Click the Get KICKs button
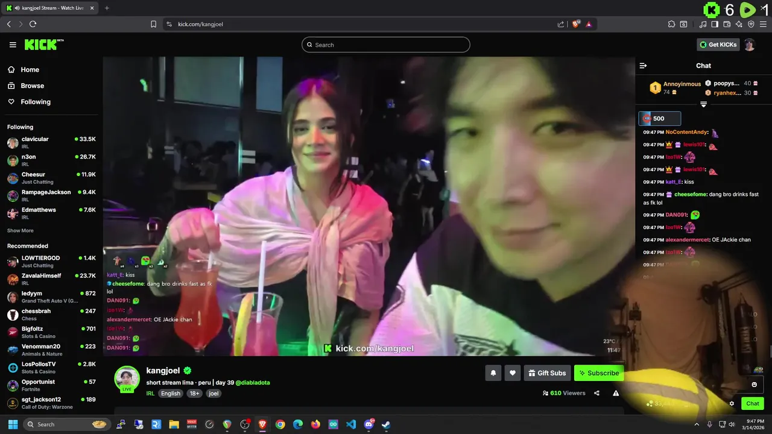 pyautogui.click(x=718, y=45)
